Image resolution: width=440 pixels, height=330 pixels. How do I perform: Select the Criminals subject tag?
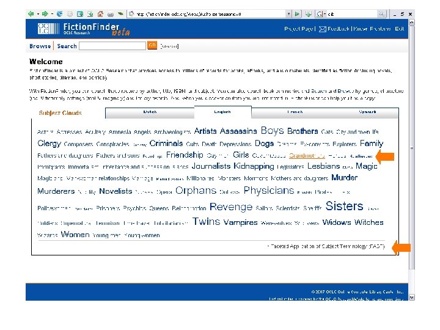(166, 144)
